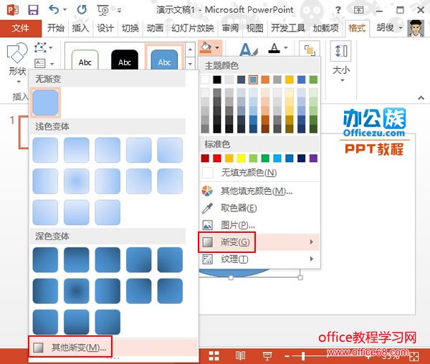Open the Shape Fill dropdown arrow
The height and width of the screenshot is (364, 430).
pyautogui.click(x=217, y=48)
